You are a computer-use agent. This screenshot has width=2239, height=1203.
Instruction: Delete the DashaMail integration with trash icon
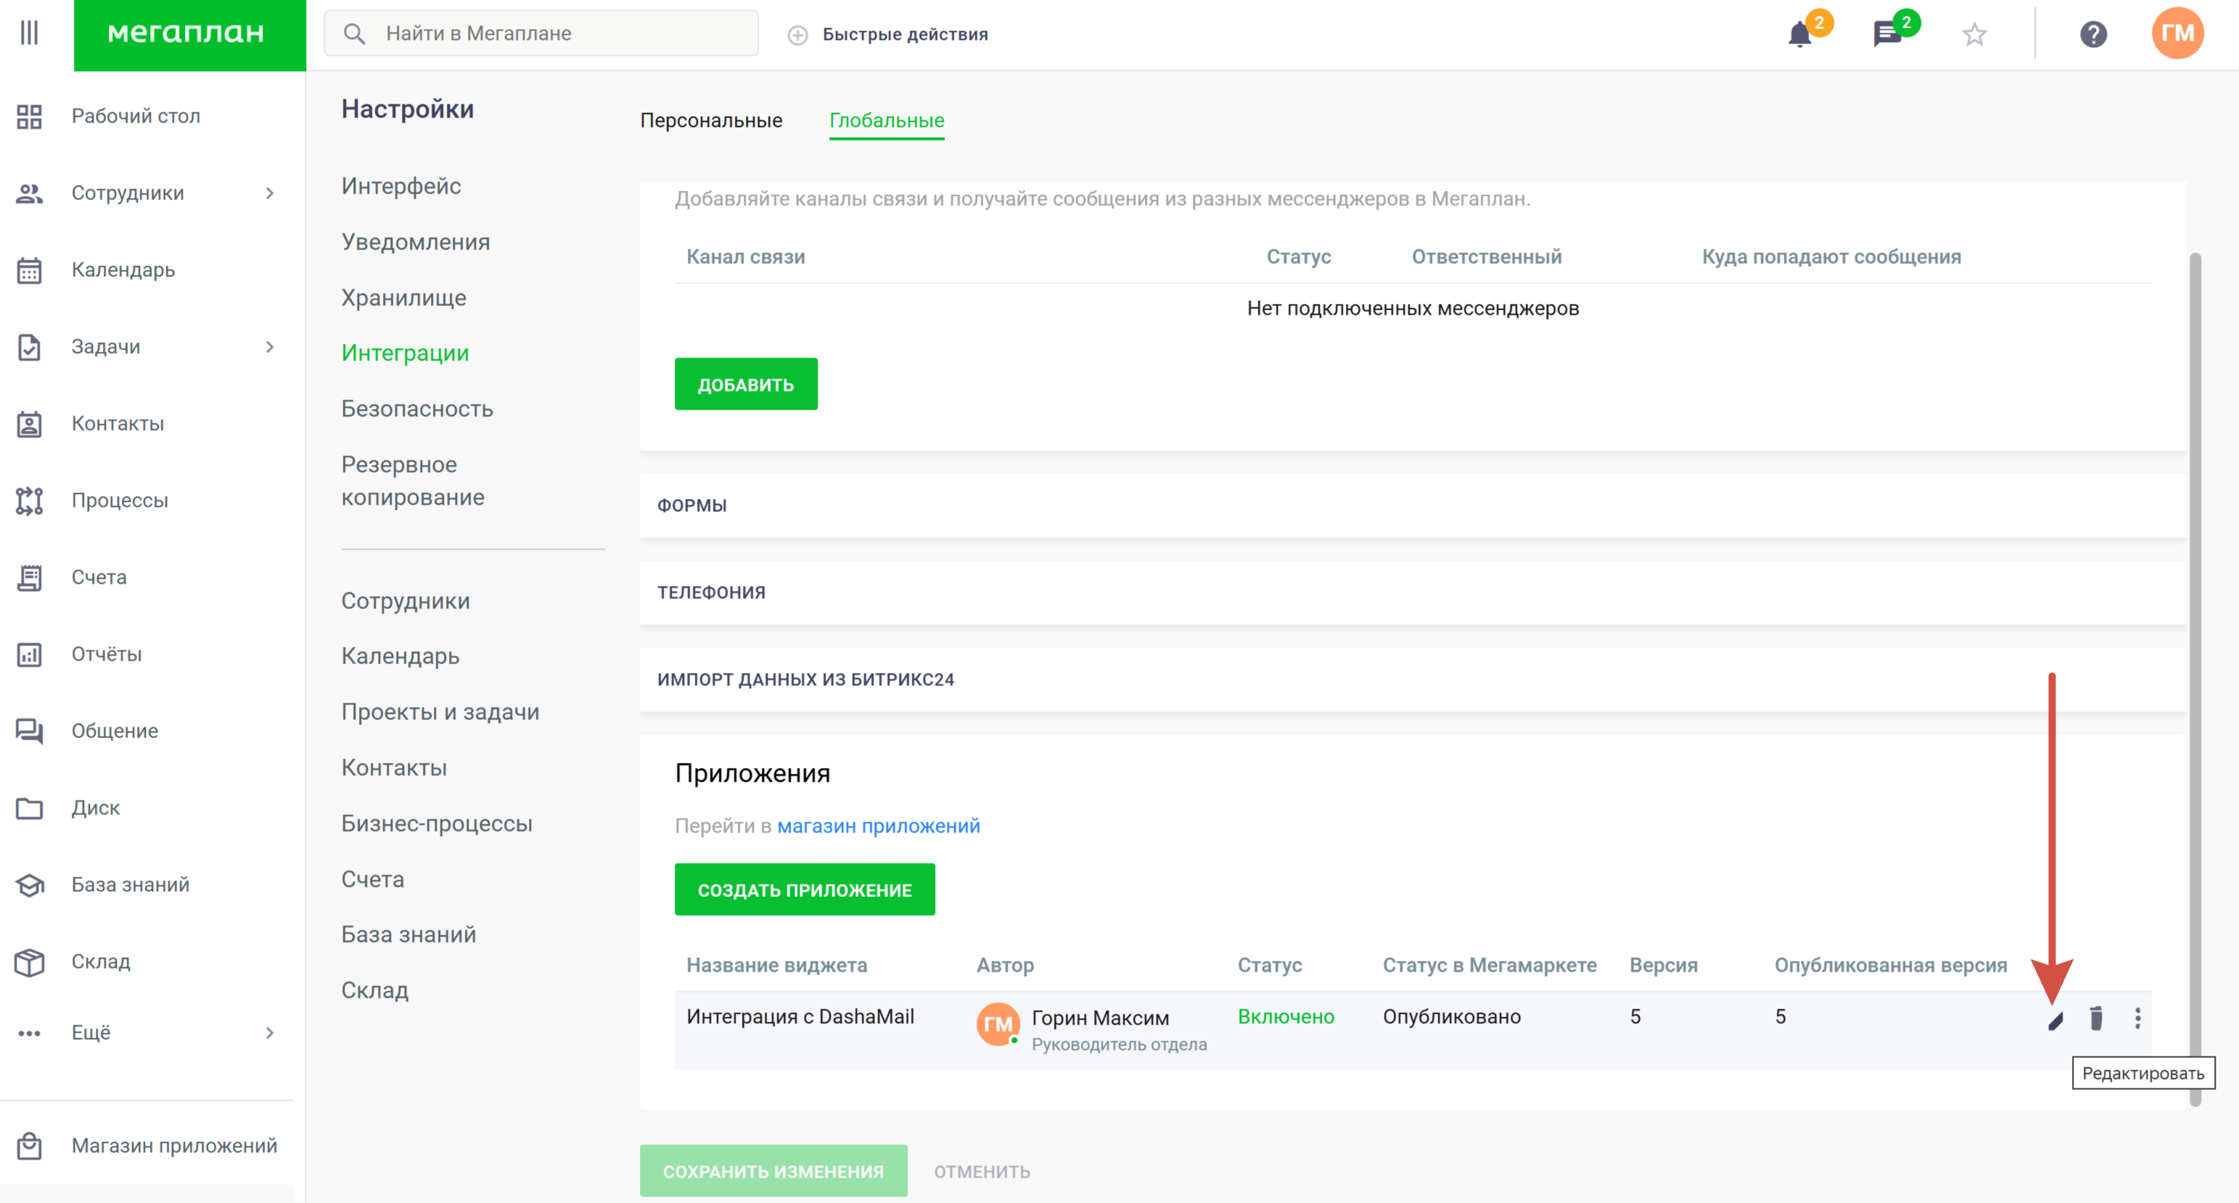[2095, 1018]
